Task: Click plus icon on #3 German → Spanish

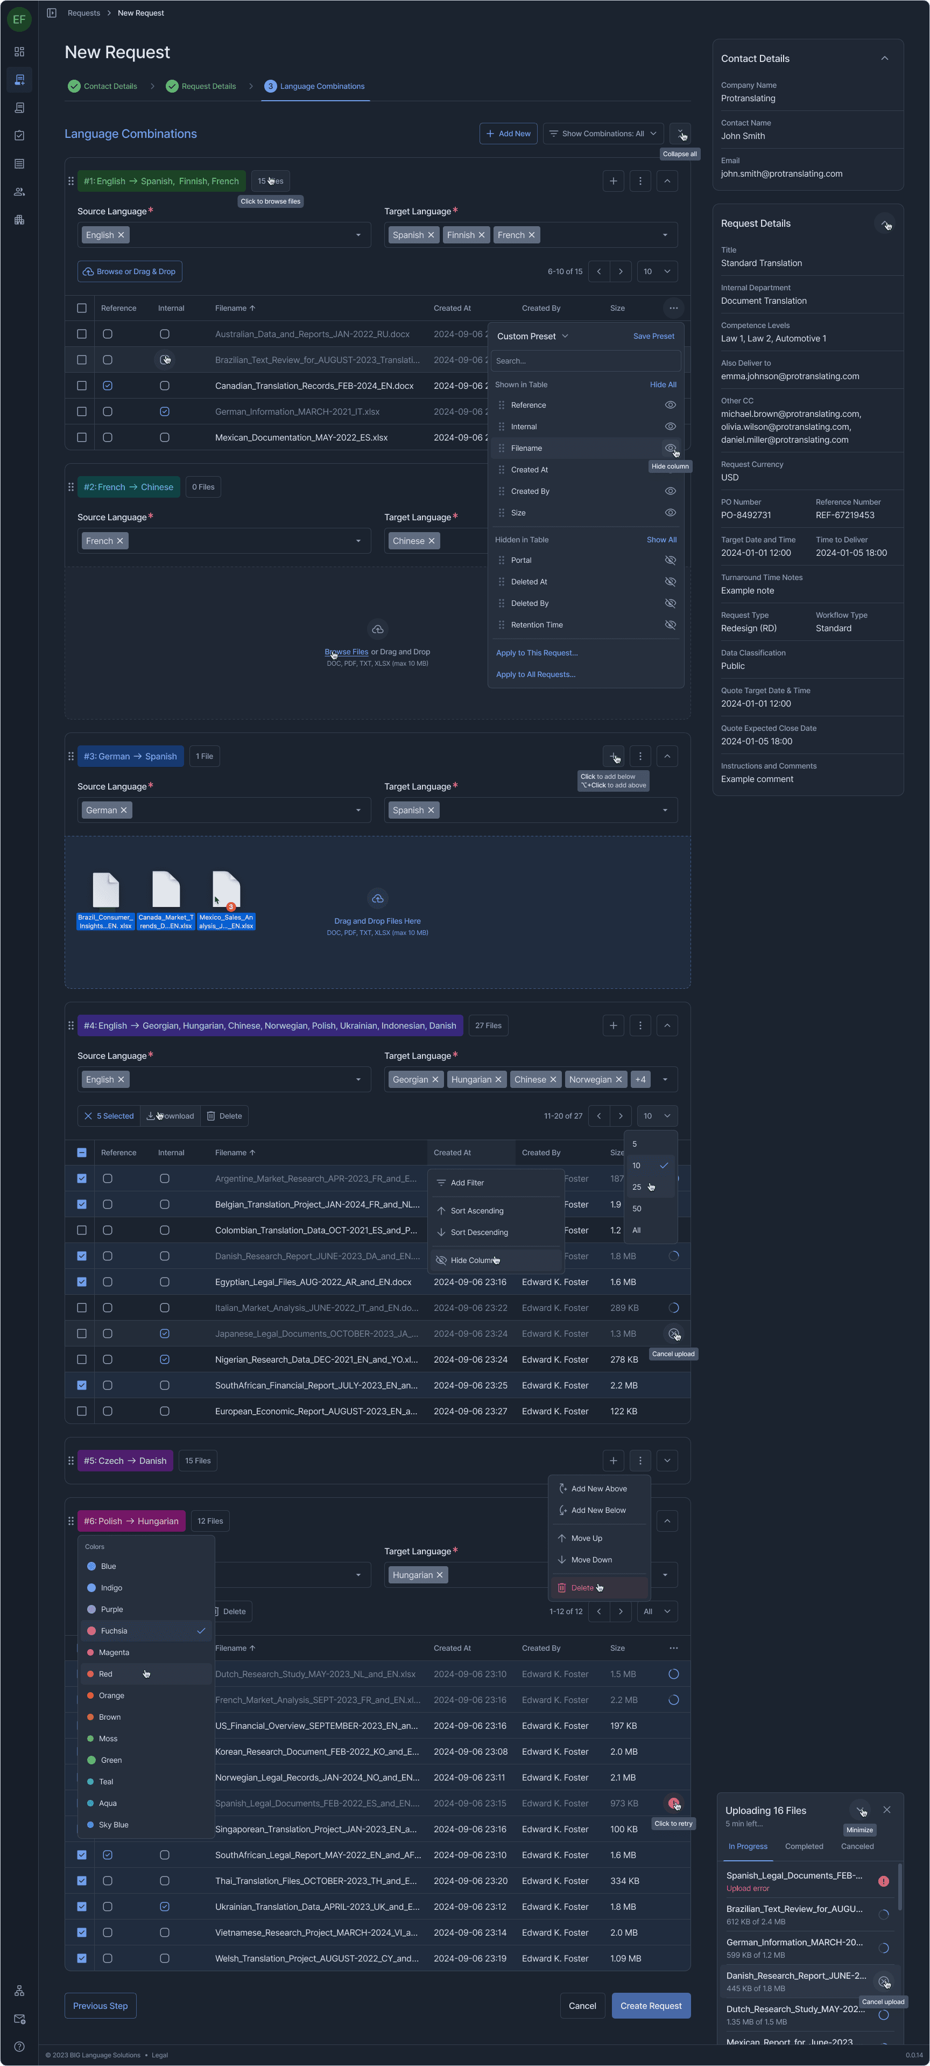Action: click(x=614, y=756)
